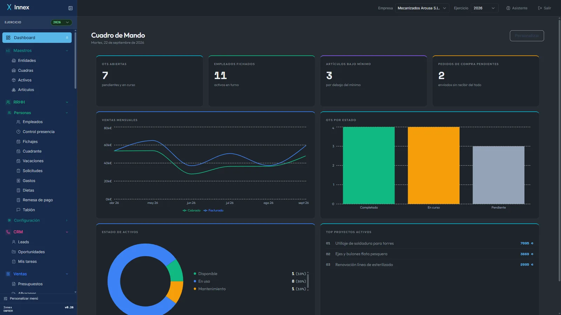Click the Entidades building icon
The height and width of the screenshot is (315, 561).
coord(14,61)
